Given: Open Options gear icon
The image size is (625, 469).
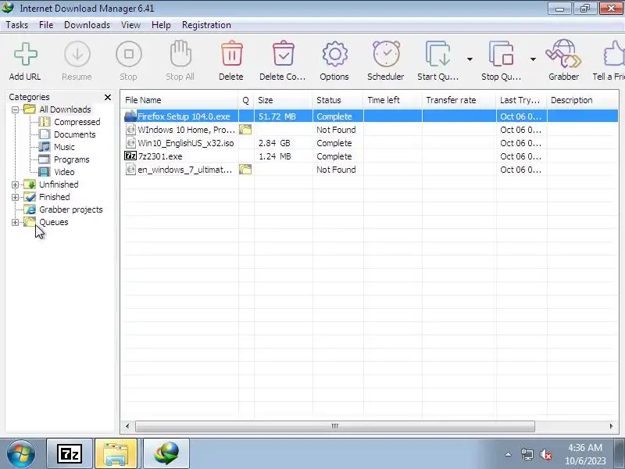Looking at the screenshot, I should (x=334, y=54).
